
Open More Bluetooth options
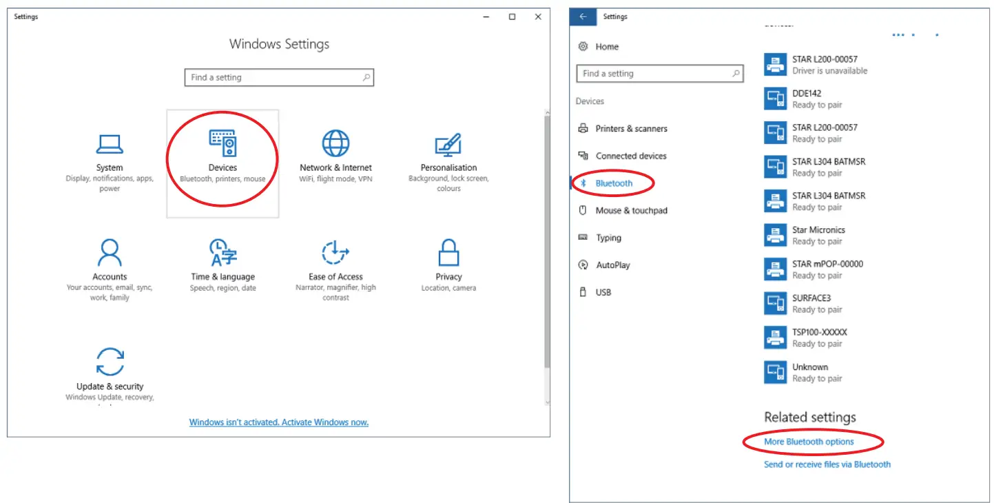(x=808, y=442)
